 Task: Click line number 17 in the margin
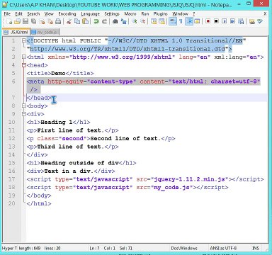coord(12,179)
